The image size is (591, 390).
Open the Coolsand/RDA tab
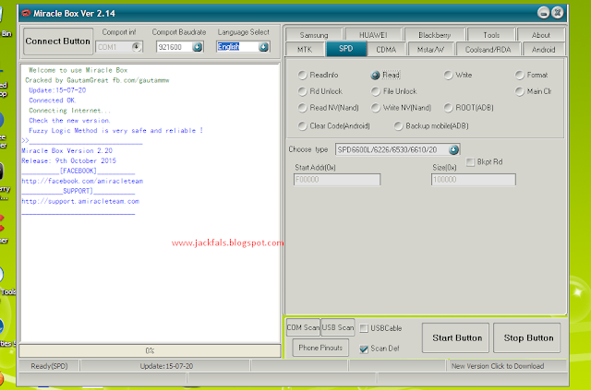click(x=488, y=49)
